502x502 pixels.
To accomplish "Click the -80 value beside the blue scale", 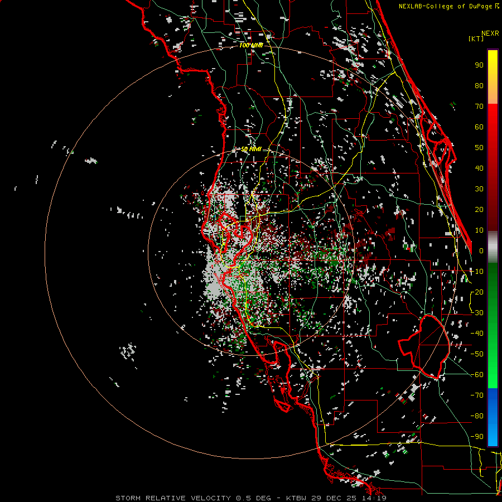I will coord(477,416).
